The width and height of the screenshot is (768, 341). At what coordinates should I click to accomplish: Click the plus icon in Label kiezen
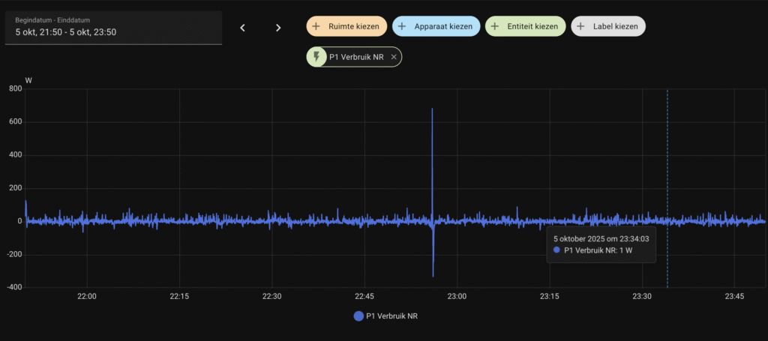tap(581, 26)
